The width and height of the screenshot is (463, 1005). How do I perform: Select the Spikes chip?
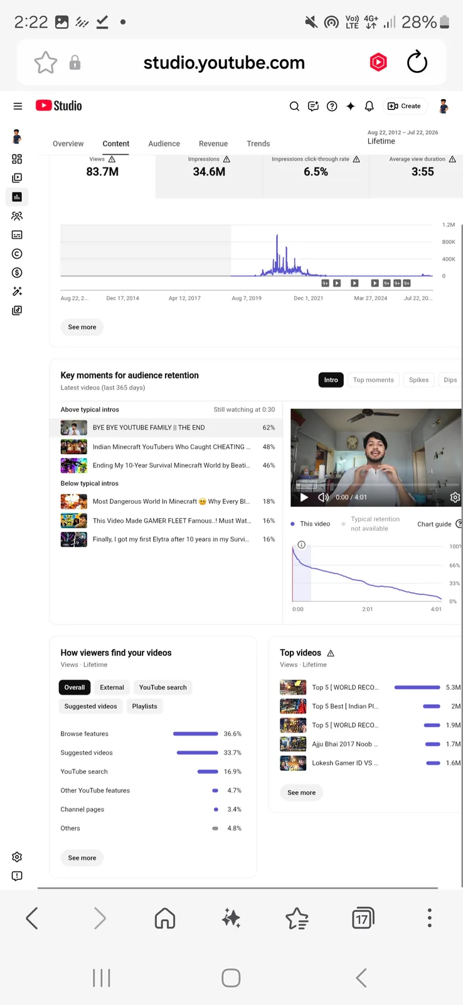point(418,380)
